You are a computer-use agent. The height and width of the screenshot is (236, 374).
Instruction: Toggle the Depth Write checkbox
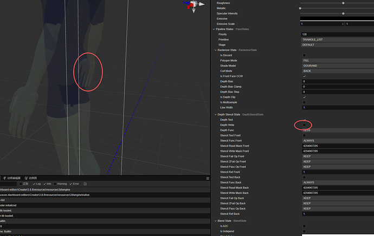(x=304, y=125)
